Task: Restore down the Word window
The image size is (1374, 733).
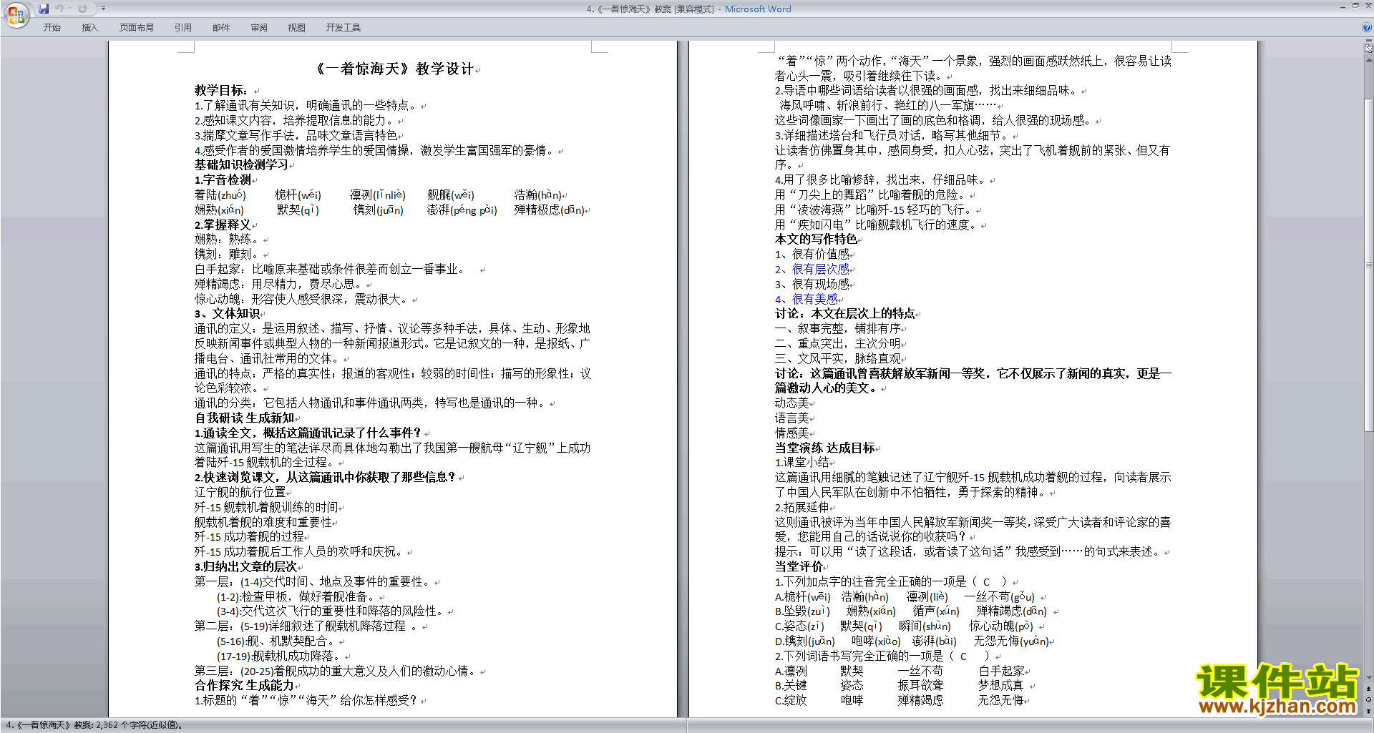Action: (1355, 6)
